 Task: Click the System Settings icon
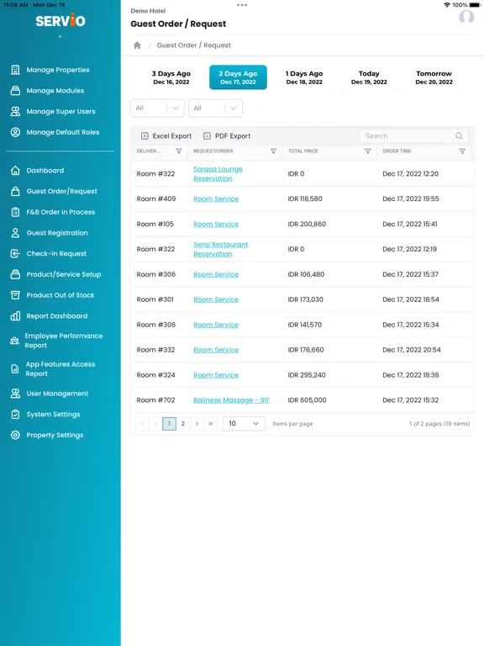click(15, 415)
